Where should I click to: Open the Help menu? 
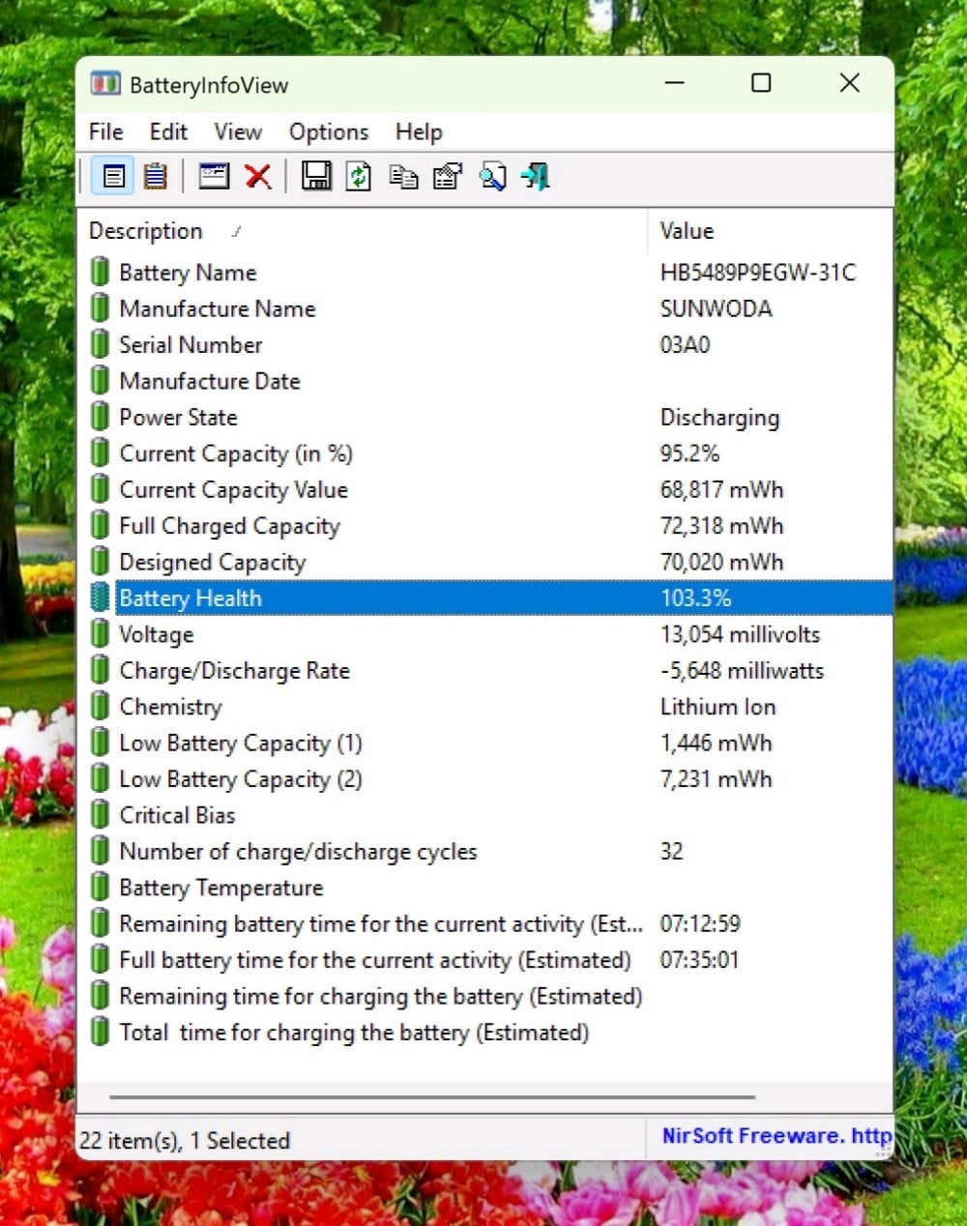click(419, 131)
